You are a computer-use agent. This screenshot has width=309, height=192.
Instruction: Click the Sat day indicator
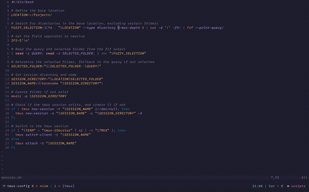coord(272,186)
